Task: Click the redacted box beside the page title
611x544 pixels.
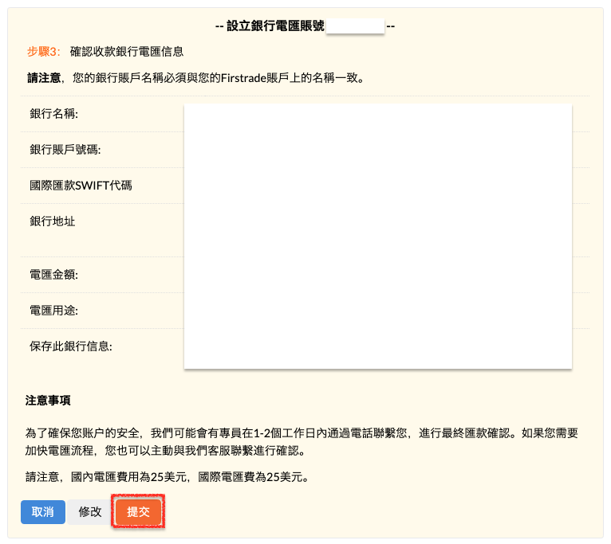Action: [355, 26]
